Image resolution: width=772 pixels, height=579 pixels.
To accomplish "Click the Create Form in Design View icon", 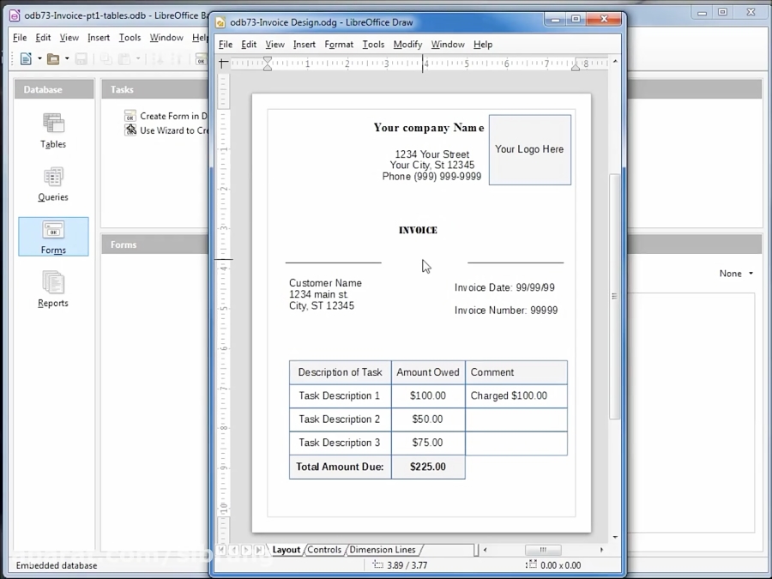I will (130, 116).
